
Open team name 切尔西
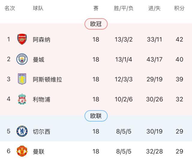pos(41,131)
